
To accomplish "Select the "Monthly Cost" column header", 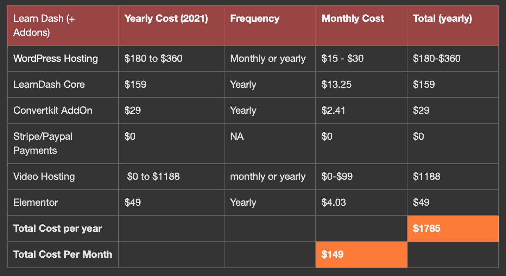I will (353, 19).
